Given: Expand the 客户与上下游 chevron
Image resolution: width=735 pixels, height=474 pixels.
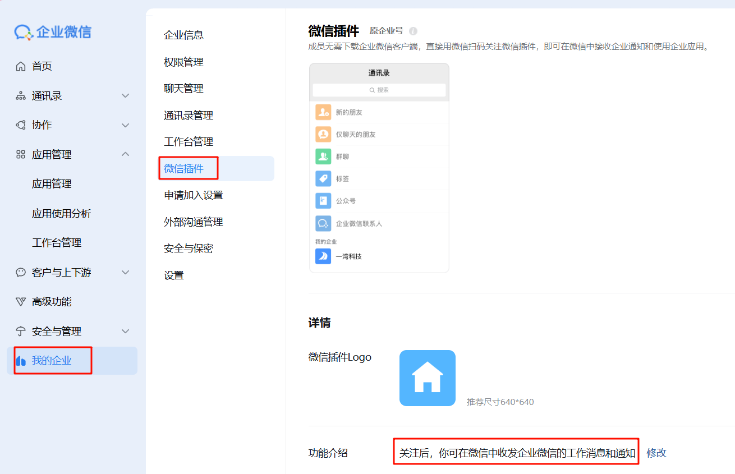Looking at the screenshot, I should pos(126,272).
